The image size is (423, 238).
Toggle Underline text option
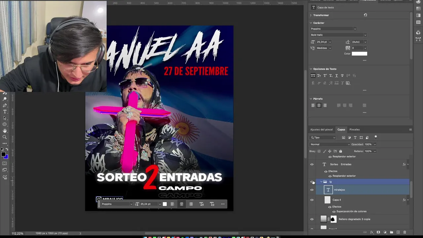(x=337, y=75)
